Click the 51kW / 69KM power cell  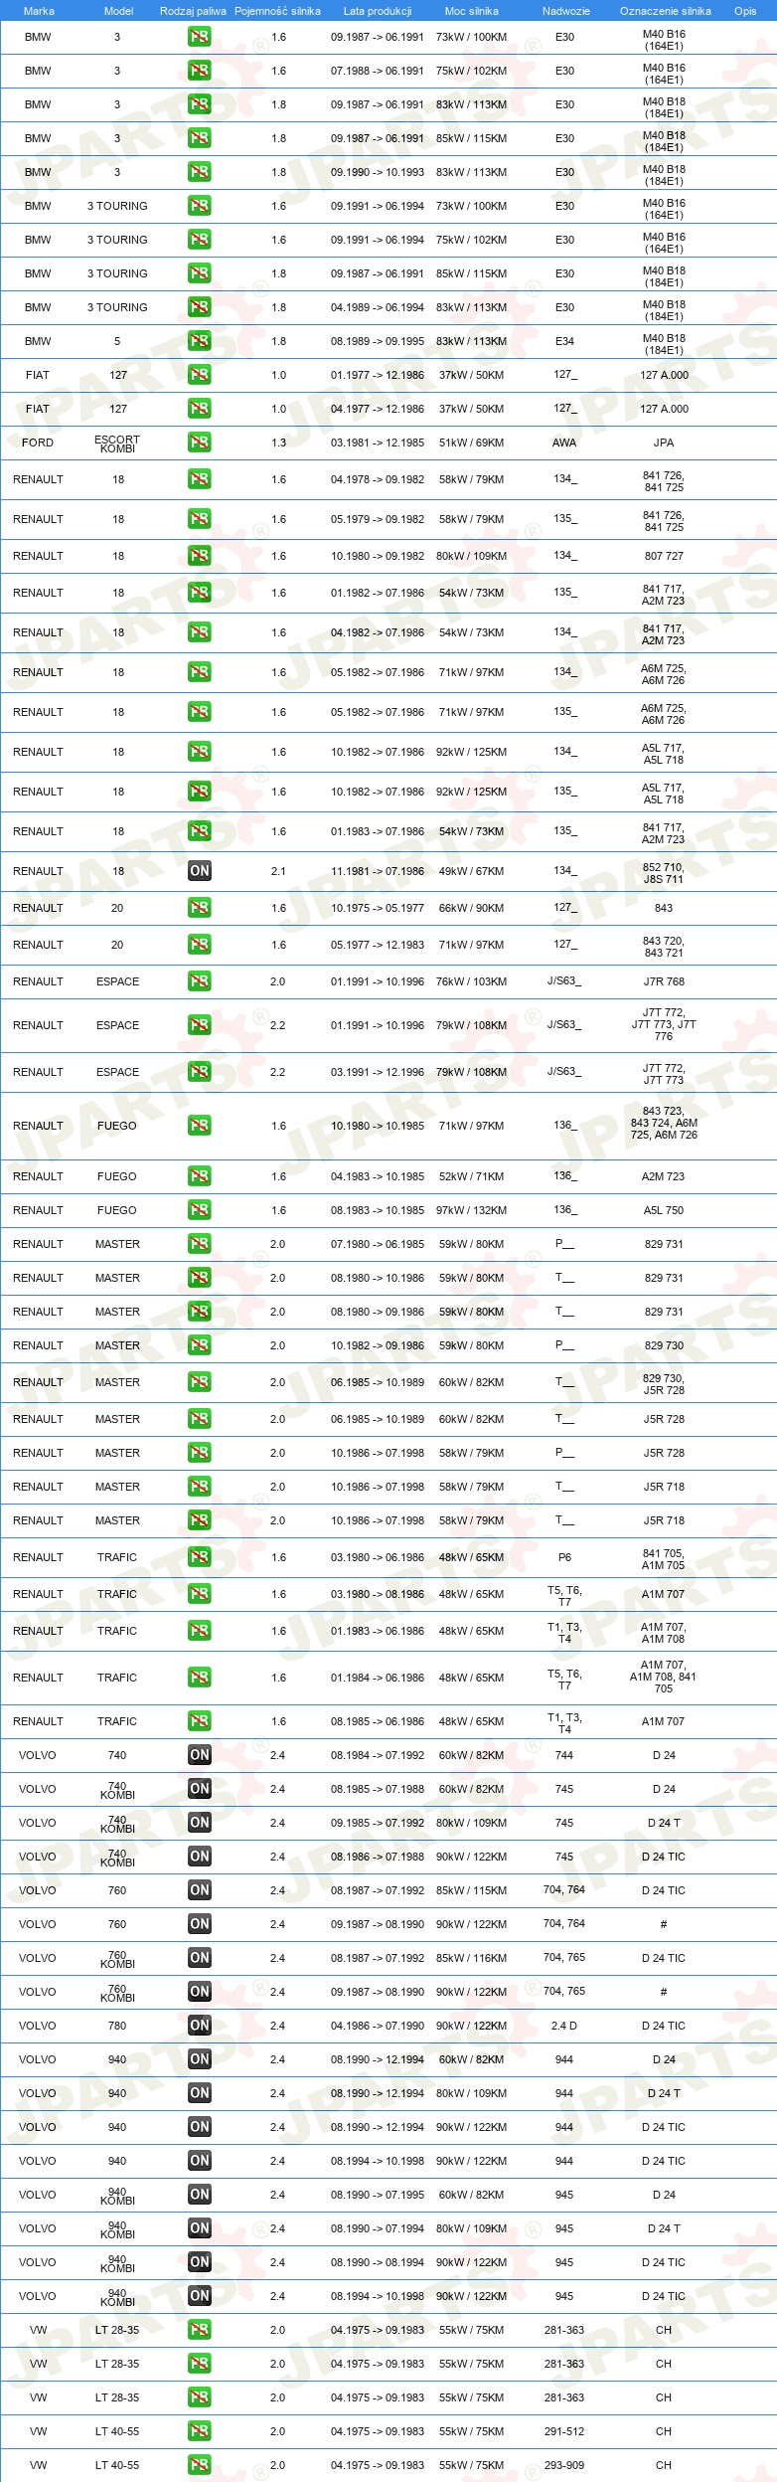click(x=471, y=443)
